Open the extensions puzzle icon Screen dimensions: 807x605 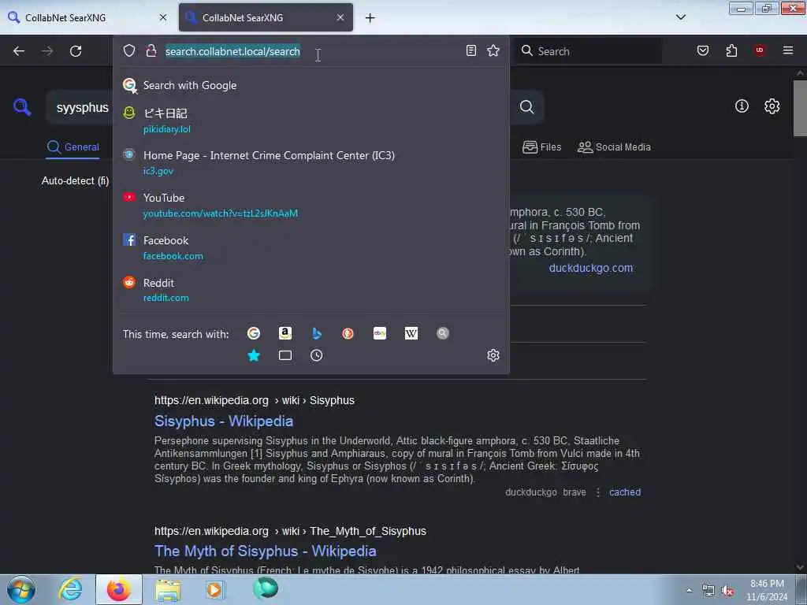731,50
